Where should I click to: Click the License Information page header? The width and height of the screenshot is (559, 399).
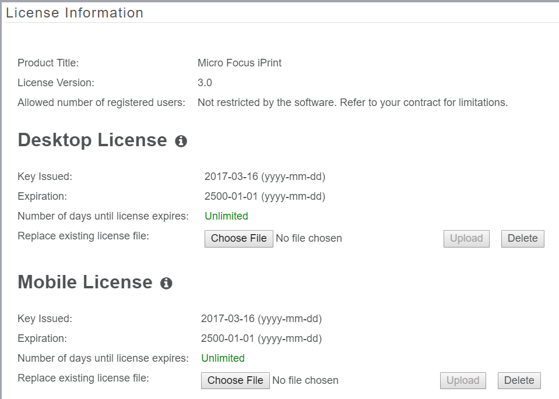75,13
